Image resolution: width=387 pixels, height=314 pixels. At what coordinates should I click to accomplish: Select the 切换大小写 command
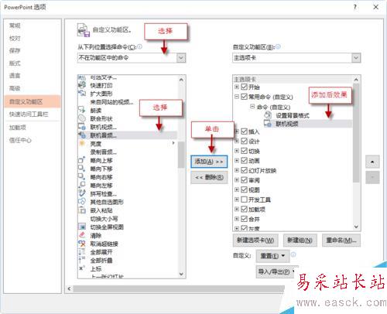pyautogui.click(x=104, y=219)
